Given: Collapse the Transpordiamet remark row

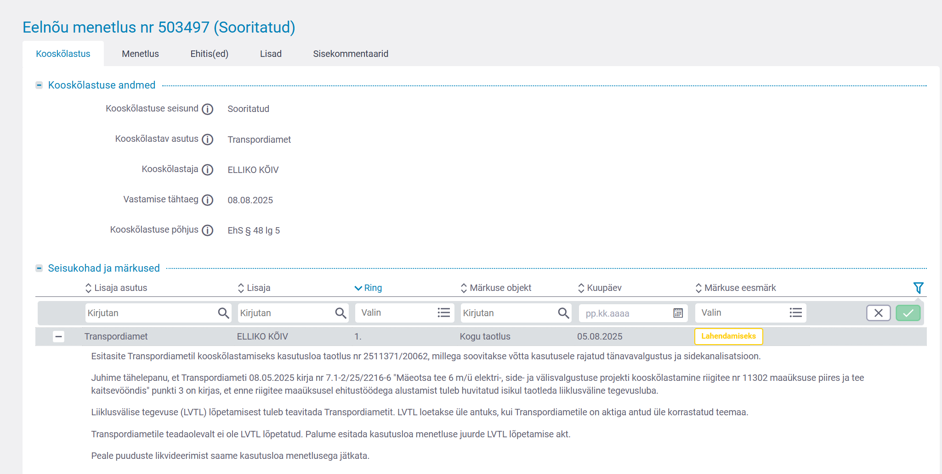Looking at the screenshot, I should click(x=58, y=336).
